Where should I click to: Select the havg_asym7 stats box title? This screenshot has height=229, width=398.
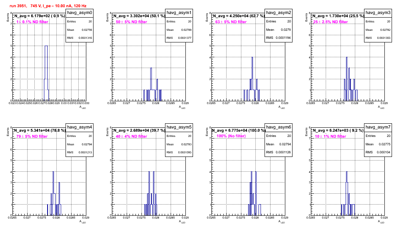click(x=378, y=127)
